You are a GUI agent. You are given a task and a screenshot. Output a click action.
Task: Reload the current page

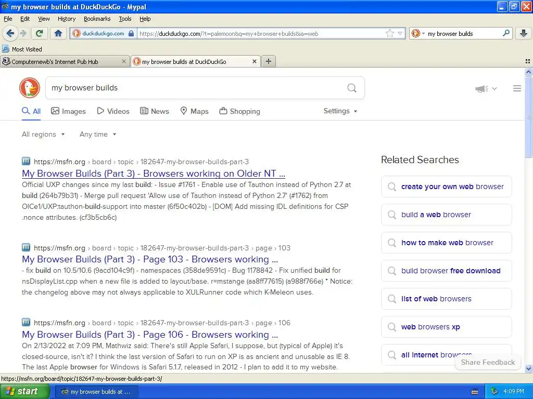pyautogui.click(x=40, y=33)
